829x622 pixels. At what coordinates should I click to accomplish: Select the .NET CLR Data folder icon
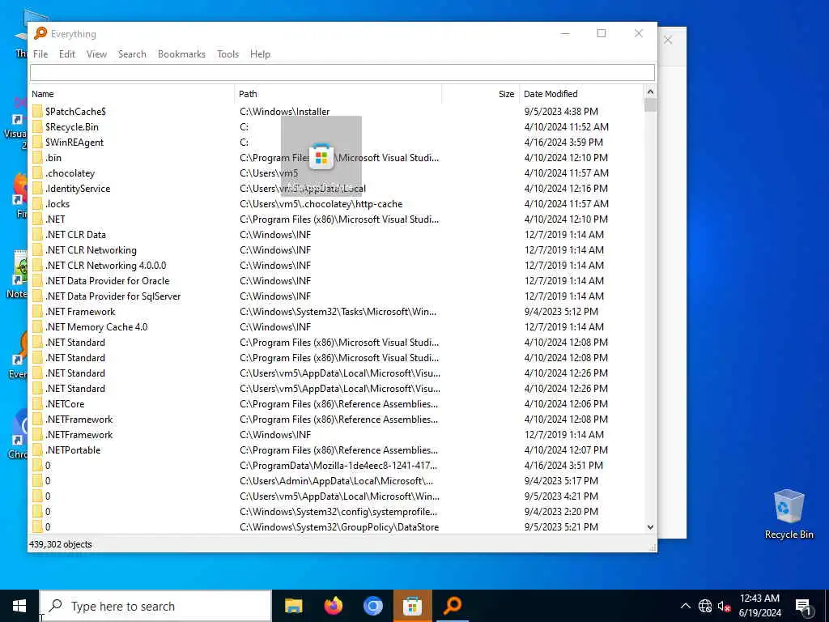[37, 234]
